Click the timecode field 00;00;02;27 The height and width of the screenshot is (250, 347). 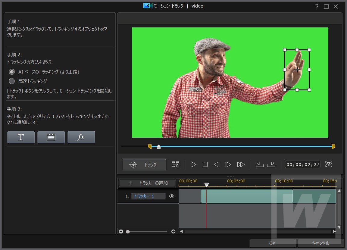(303, 164)
